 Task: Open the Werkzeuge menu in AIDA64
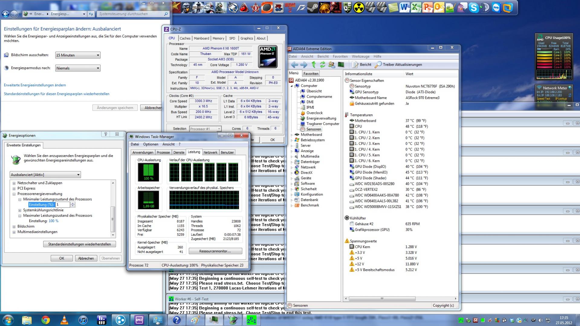click(x=360, y=56)
